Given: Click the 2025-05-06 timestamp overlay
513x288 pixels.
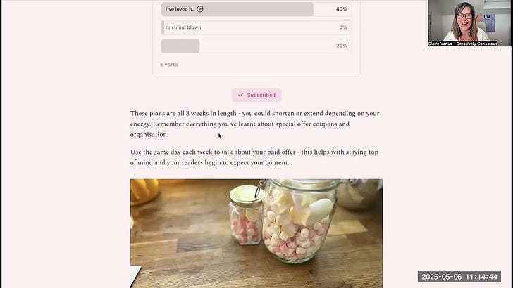Looking at the screenshot, I should click(x=459, y=277).
